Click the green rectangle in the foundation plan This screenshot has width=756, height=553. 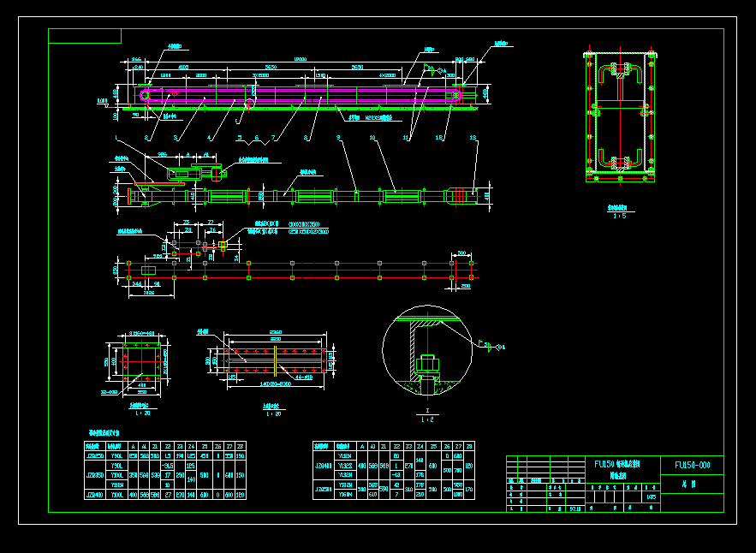click(148, 271)
